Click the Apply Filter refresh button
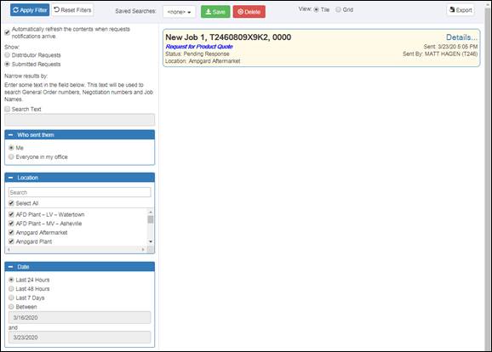This screenshot has width=492, height=352. point(30,10)
